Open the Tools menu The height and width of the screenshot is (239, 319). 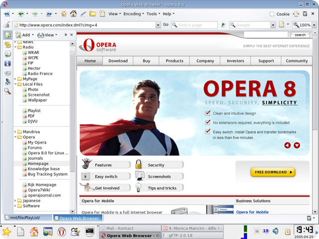(153, 14)
